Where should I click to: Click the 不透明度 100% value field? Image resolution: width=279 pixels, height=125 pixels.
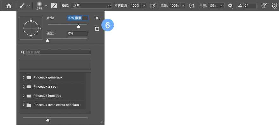[x=136, y=5]
